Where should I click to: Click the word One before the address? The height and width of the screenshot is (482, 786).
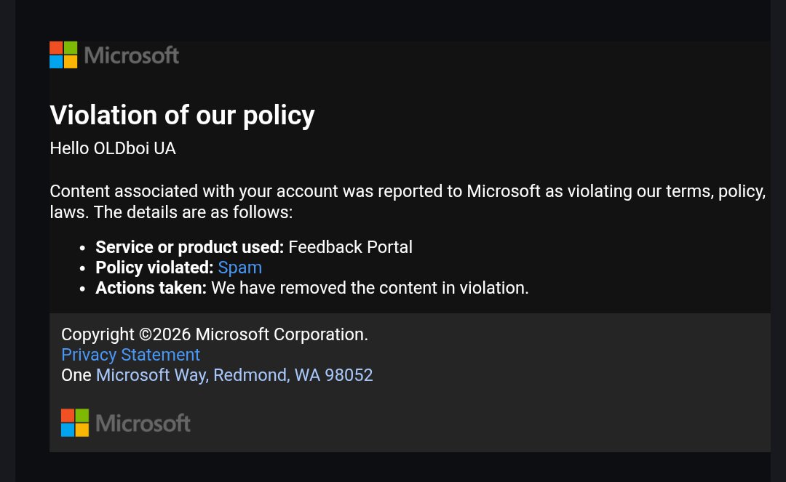(76, 375)
